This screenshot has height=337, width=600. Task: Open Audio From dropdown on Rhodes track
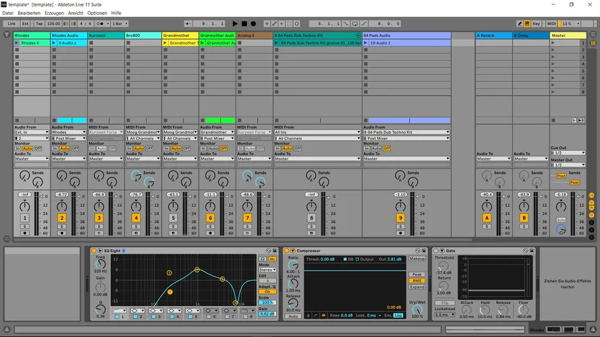pos(32,132)
